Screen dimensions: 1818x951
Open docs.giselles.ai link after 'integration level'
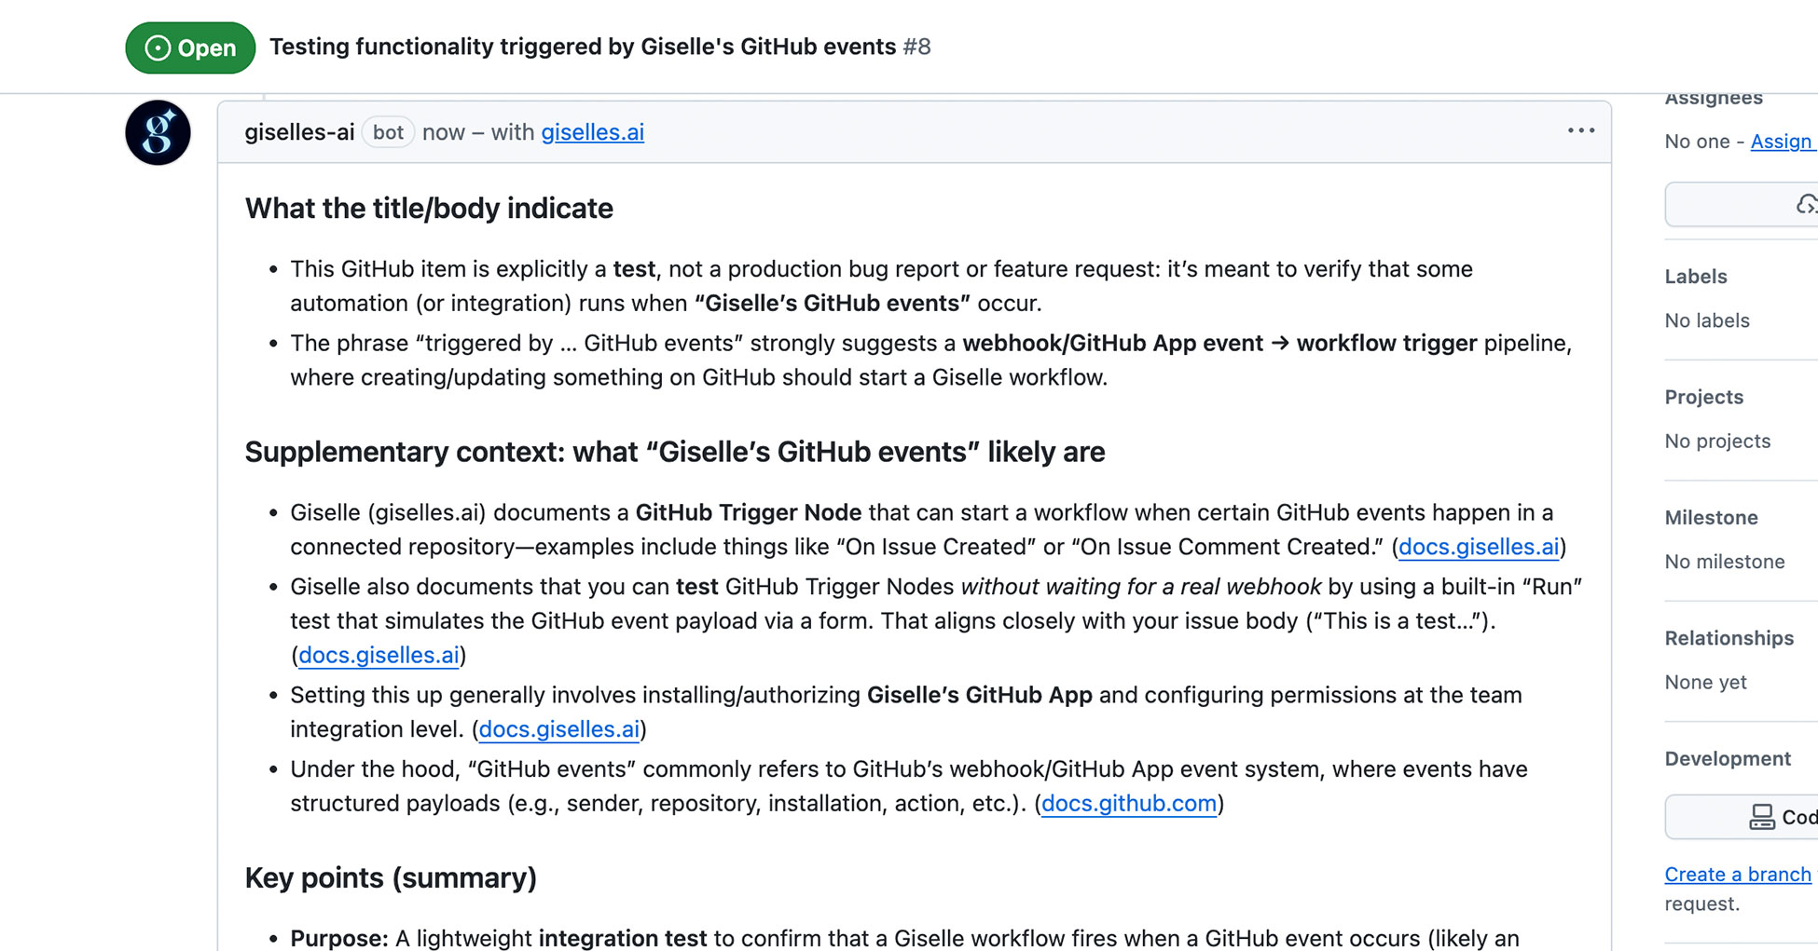click(x=558, y=729)
